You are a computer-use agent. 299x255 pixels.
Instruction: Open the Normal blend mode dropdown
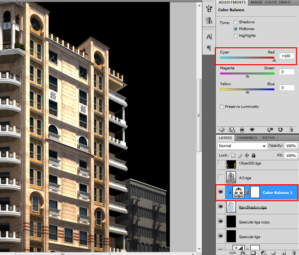(x=242, y=146)
